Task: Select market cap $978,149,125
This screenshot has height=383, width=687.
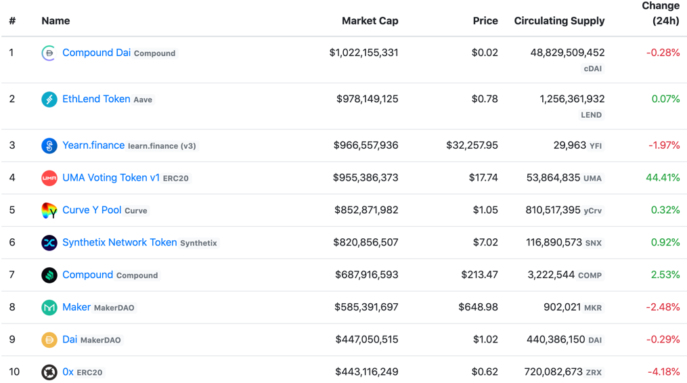Action: pos(367,99)
